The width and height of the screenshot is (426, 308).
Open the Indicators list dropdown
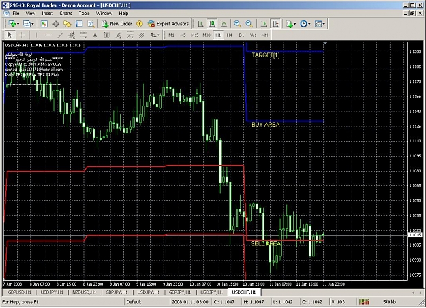pyautogui.click(x=291, y=24)
